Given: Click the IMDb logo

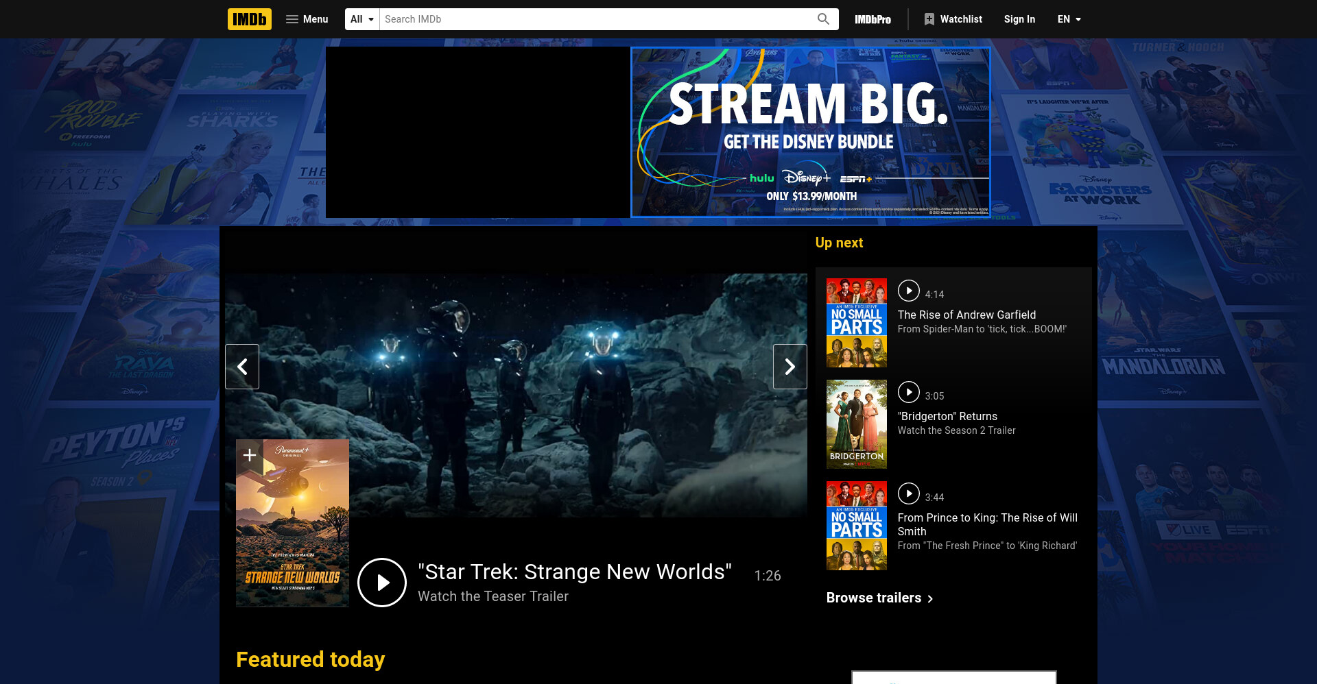Looking at the screenshot, I should [x=249, y=19].
